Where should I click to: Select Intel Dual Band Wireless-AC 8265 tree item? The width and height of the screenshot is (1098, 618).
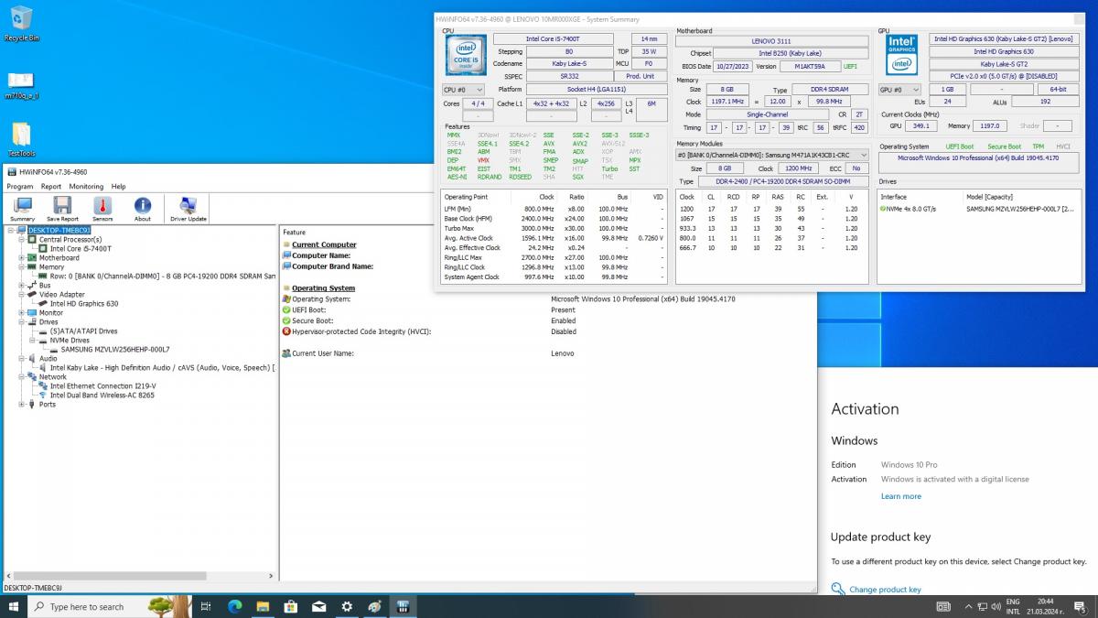pos(102,396)
